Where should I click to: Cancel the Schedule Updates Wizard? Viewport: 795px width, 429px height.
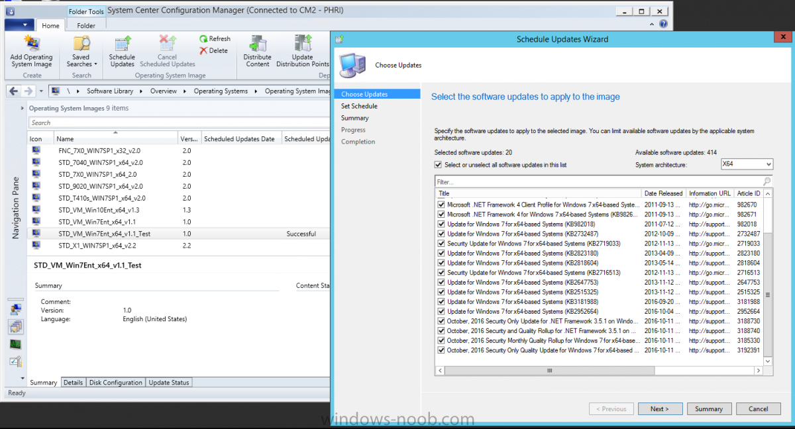tap(759, 409)
